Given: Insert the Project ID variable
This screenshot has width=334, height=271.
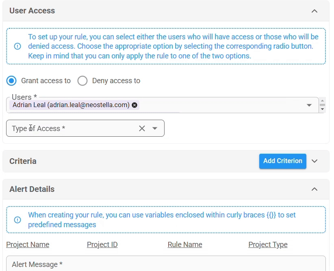Looking at the screenshot, I should tap(102, 245).
